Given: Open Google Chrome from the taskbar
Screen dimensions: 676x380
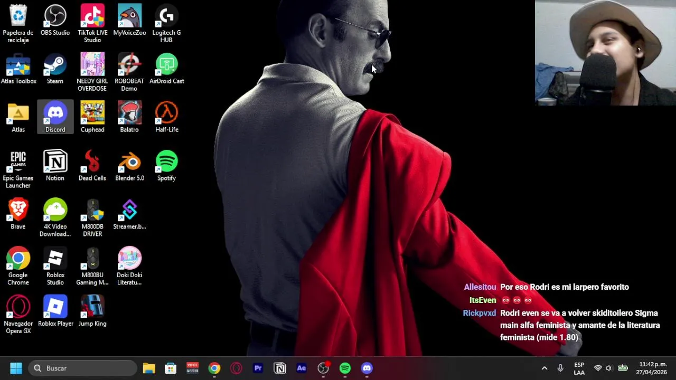Looking at the screenshot, I should point(214,368).
